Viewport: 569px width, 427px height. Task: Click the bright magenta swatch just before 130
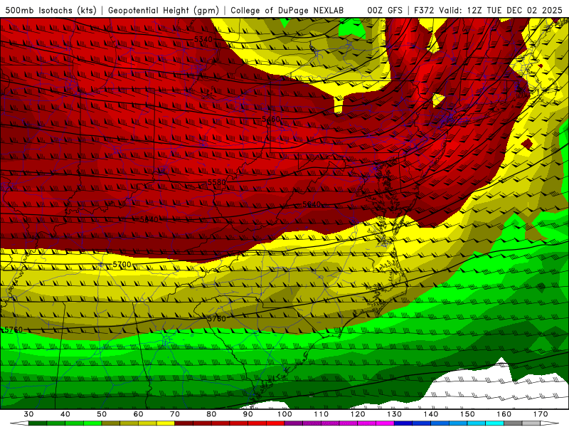pos(385,423)
